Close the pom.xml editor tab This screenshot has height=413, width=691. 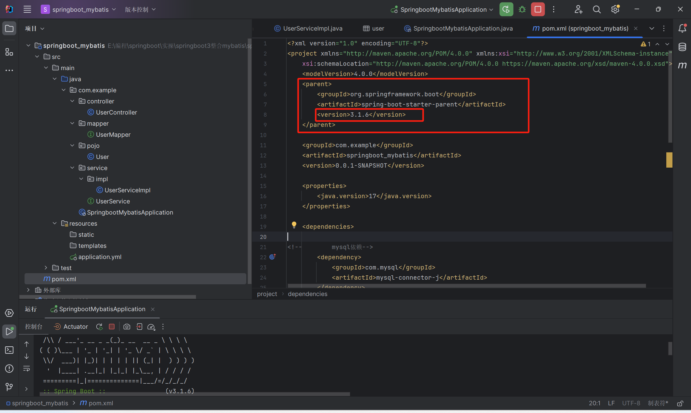(x=635, y=28)
